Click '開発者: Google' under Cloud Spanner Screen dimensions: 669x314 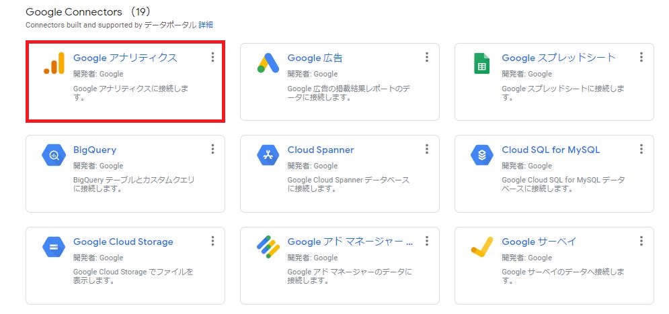pos(313,166)
